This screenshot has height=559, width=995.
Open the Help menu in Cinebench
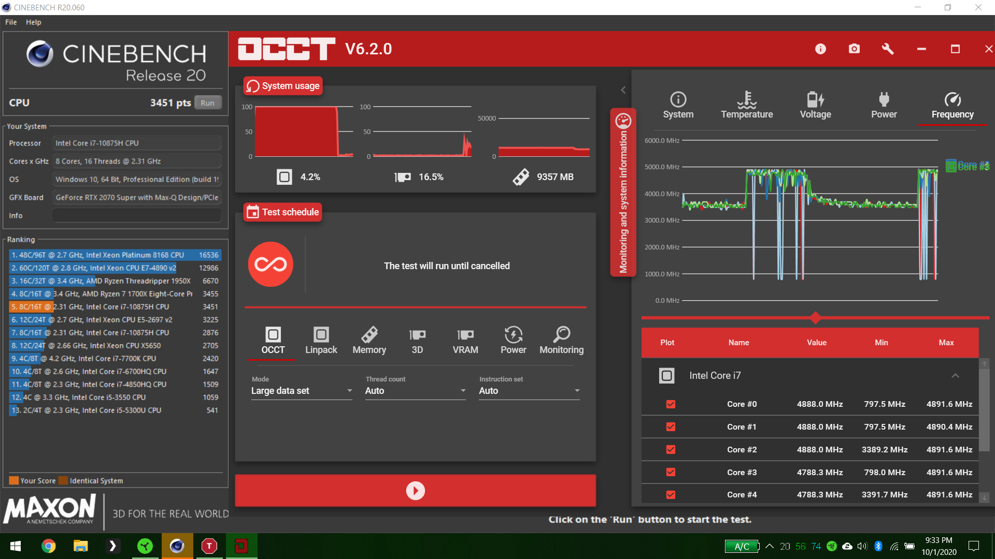click(x=33, y=22)
